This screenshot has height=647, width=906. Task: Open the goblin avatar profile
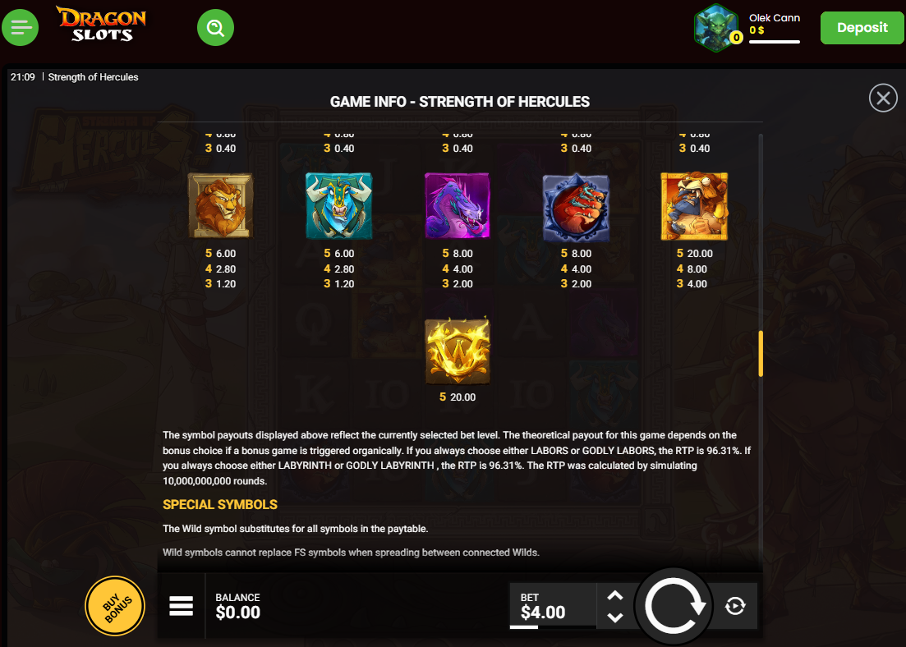[716, 27]
